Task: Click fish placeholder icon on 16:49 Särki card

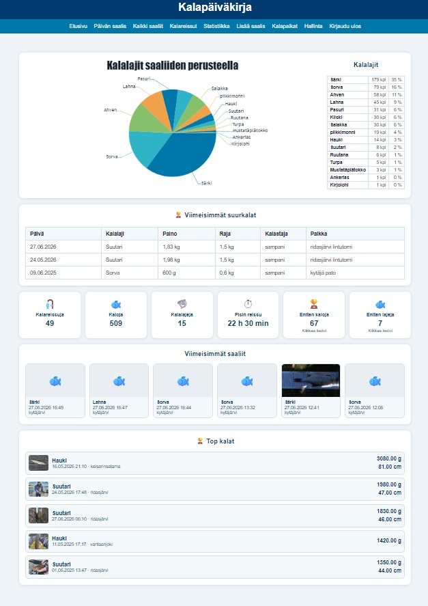Action: tap(55, 381)
